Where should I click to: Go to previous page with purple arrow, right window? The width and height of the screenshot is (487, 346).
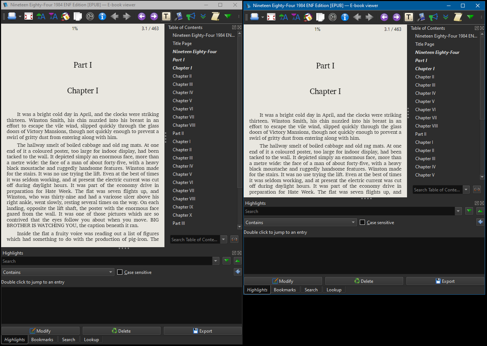coord(384,17)
